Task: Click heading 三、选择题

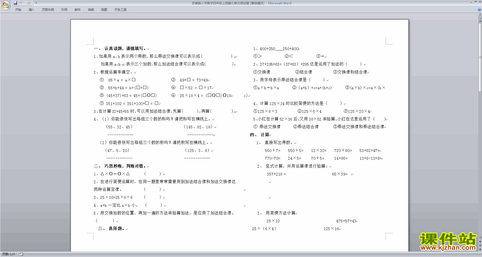Action: click(x=112, y=228)
